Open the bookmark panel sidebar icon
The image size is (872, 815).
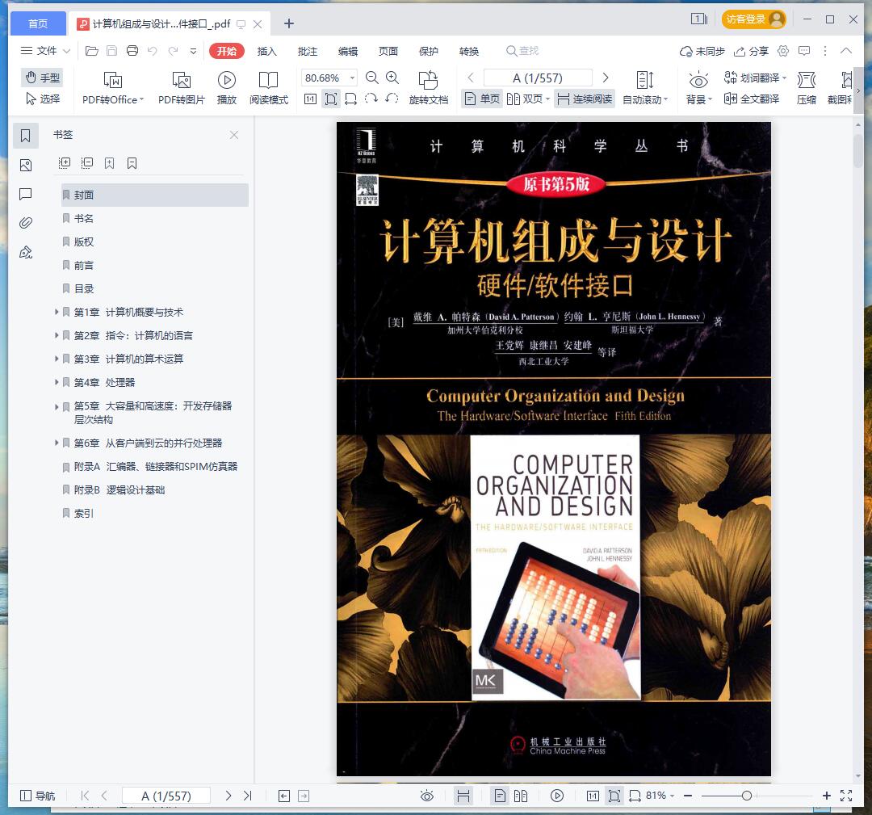[x=26, y=136]
